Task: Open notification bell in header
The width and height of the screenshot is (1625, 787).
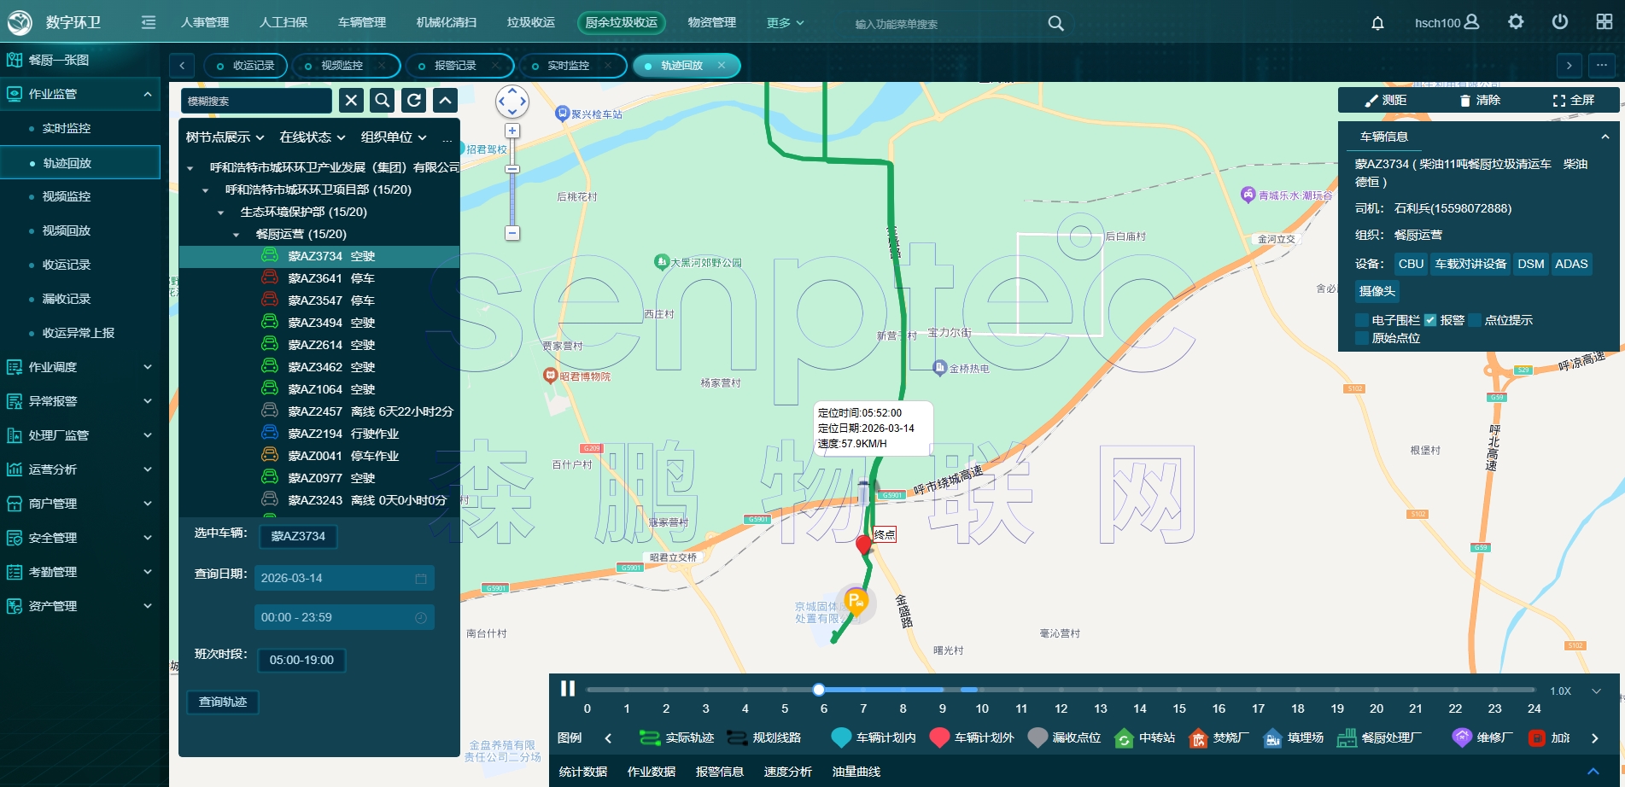Action: coord(1377,23)
